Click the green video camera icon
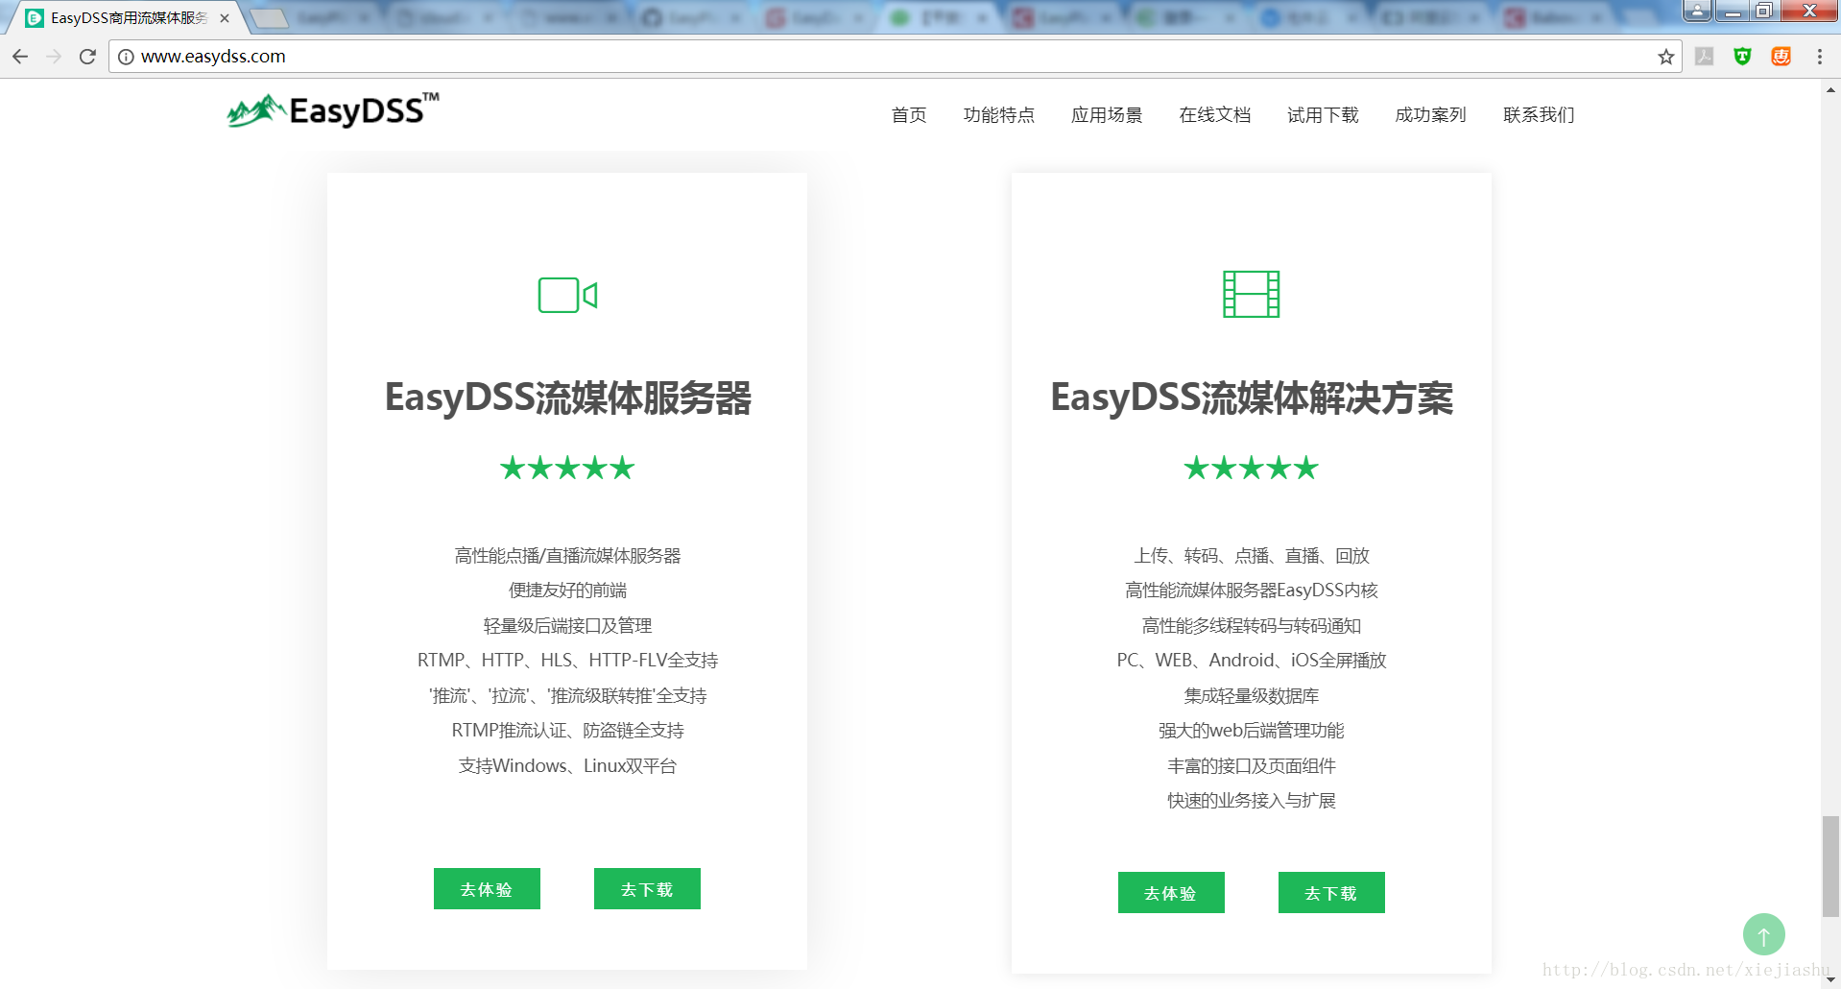 [x=567, y=295]
